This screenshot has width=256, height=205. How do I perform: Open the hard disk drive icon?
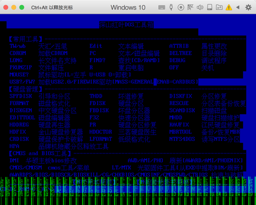pos(210,7)
